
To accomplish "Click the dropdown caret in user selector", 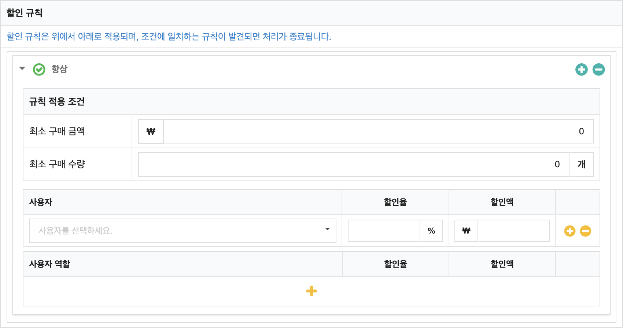I will (327, 229).
